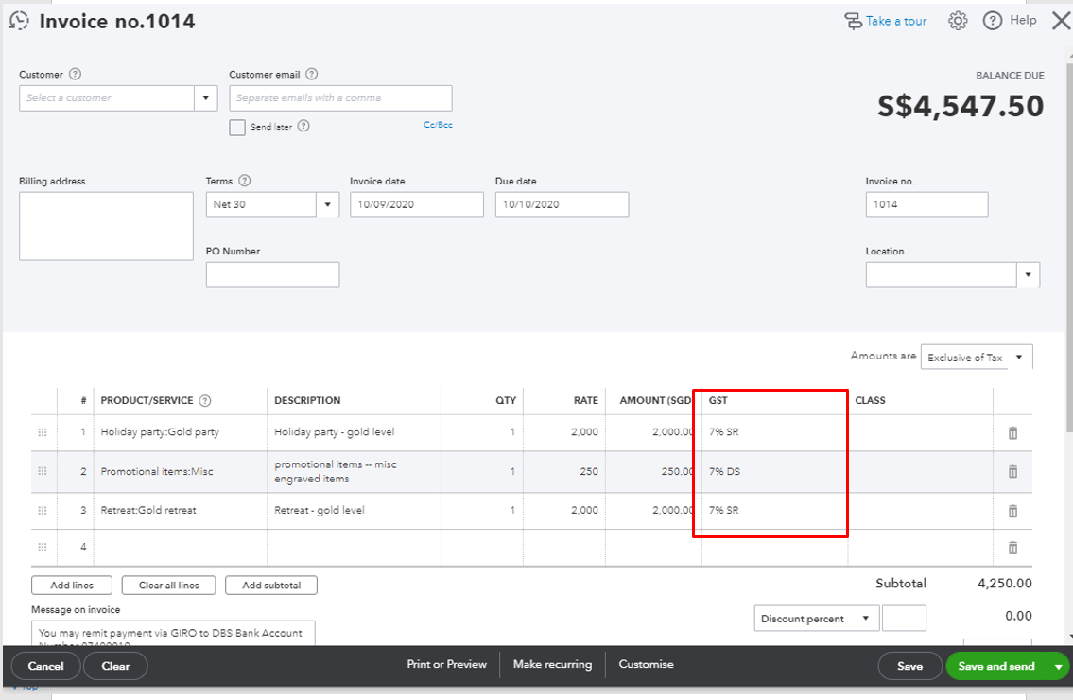Screen dimensions: 1073x700
Task: Open the Help menu icon
Action: click(x=992, y=20)
